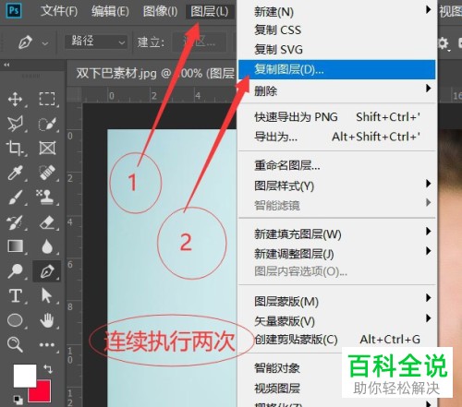Swap foreground and background colors
This screenshot has width=462, height=407.
[48, 368]
